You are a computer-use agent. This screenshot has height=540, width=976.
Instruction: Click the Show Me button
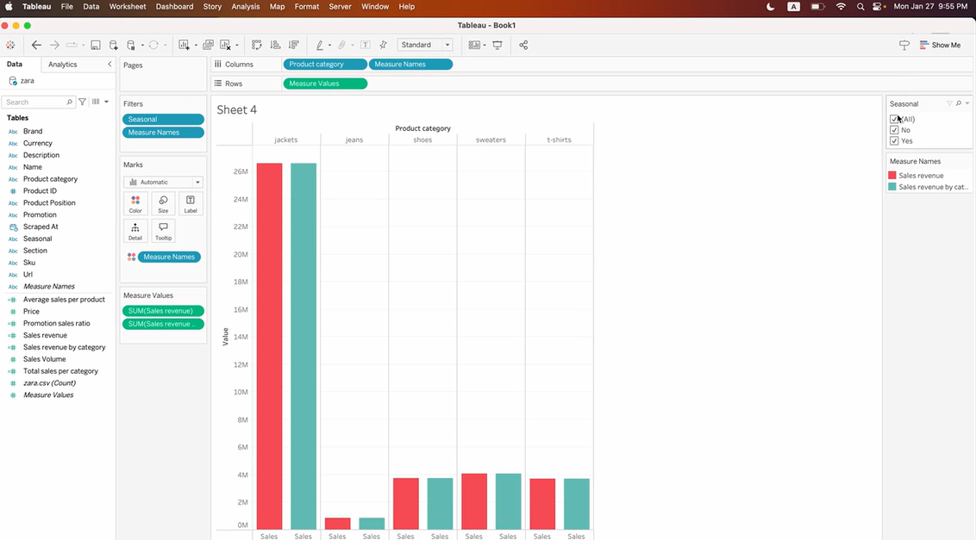coord(940,45)
